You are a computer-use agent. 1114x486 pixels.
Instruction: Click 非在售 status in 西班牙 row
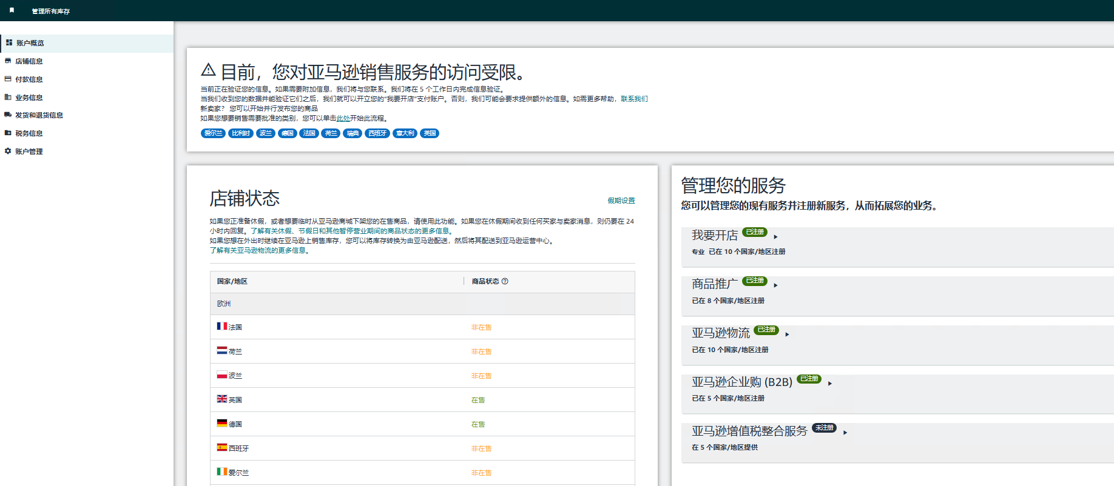click(481, 448)
